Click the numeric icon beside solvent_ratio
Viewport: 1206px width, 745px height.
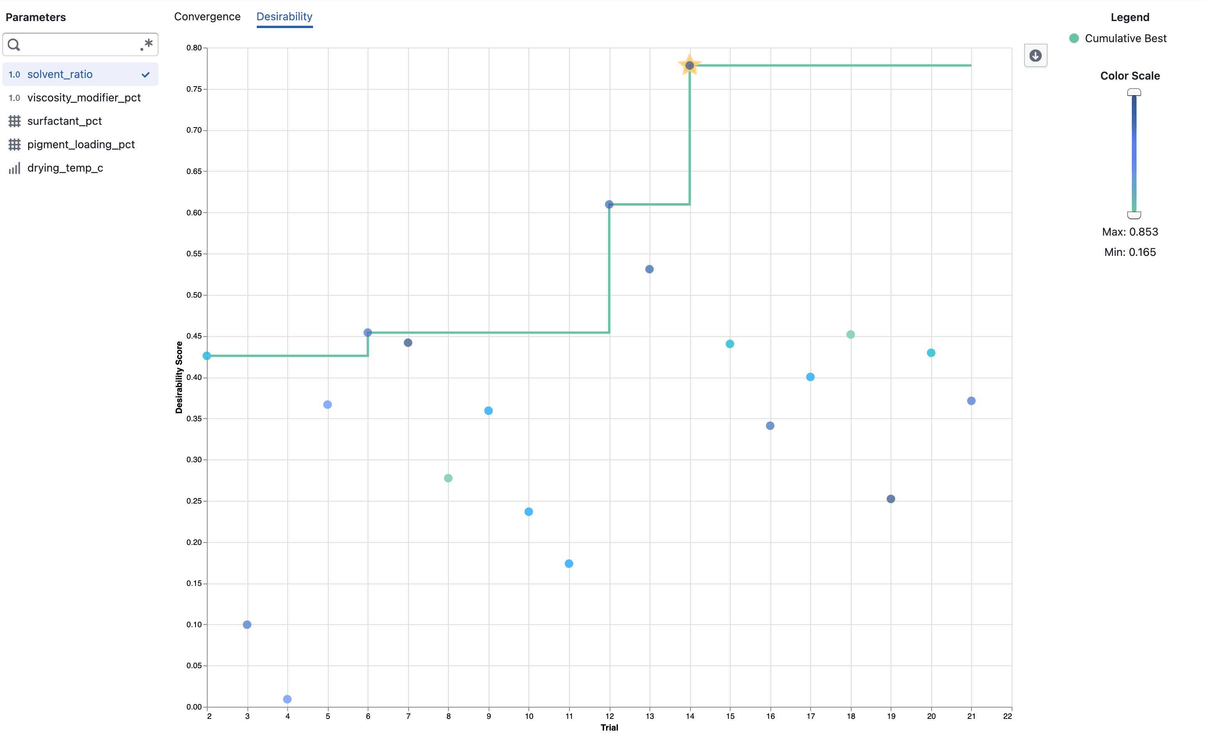pos(14,74)
